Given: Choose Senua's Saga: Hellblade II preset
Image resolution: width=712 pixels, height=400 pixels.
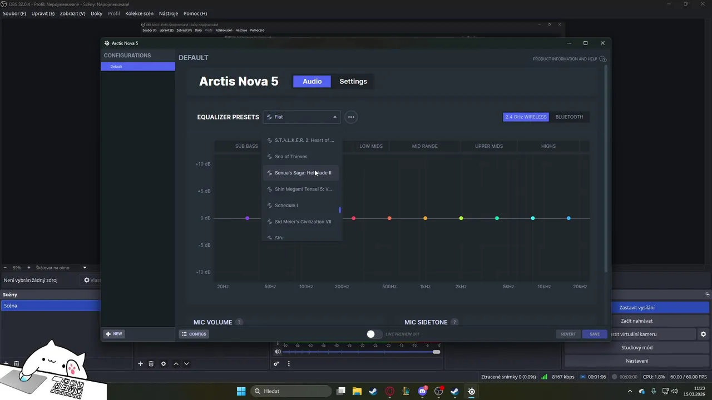Looking at the screenshot, I should click(301, 173).
